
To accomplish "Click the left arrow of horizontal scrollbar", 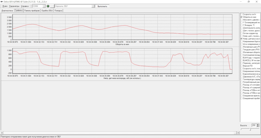I will [2, 133].
